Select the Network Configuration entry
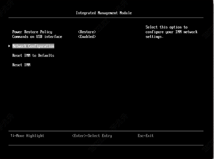Viewport: 214px width, 159px height. tap(33, 46)
